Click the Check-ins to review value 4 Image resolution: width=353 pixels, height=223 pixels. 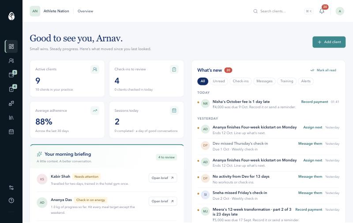point(117,80)
